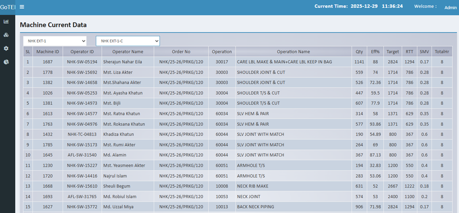The image size is (459, 213).
Task: Click the cubes icon in sidebar
Action: coord(6,35)
